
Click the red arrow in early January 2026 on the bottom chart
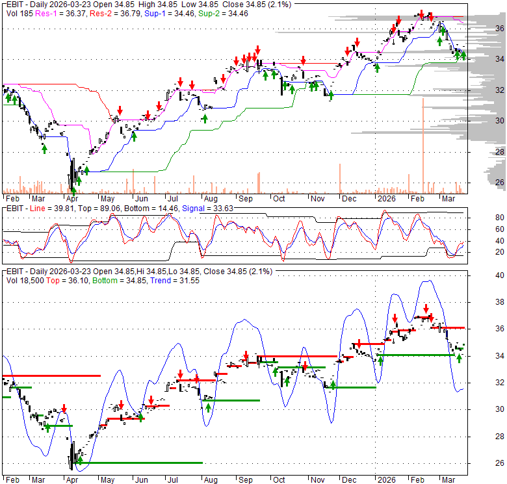pyautogui.click(x=395, y=318)
